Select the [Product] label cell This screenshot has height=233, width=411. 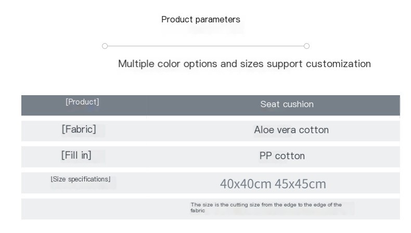click(82, 102)
